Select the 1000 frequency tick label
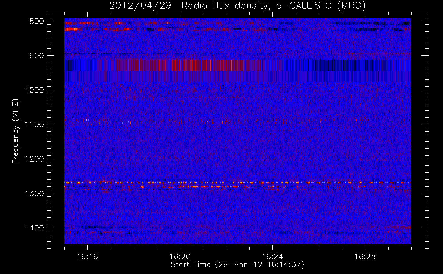 (x=34, y=90)
